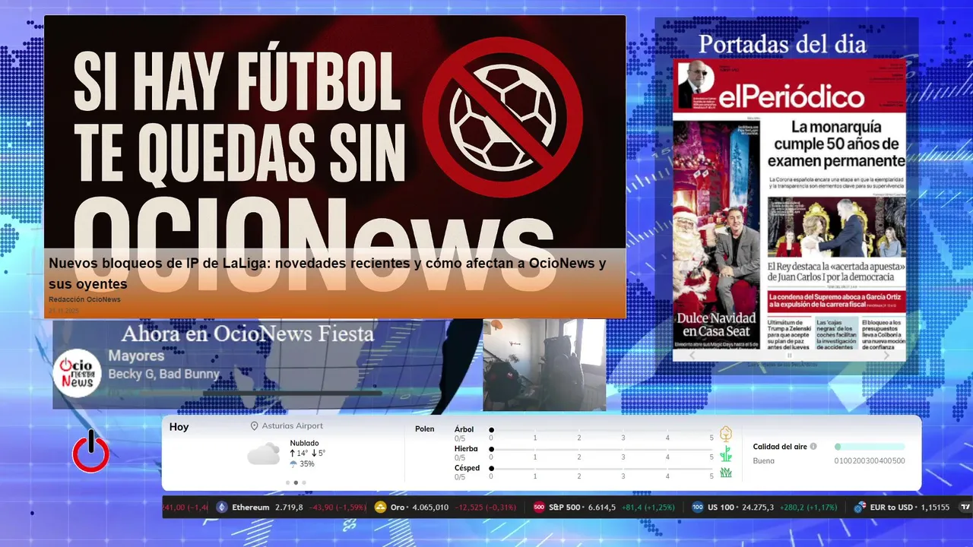
Task: Click the EUR to USD rate 1,15155
Action: pyautogui.click(x=933, y=507)
